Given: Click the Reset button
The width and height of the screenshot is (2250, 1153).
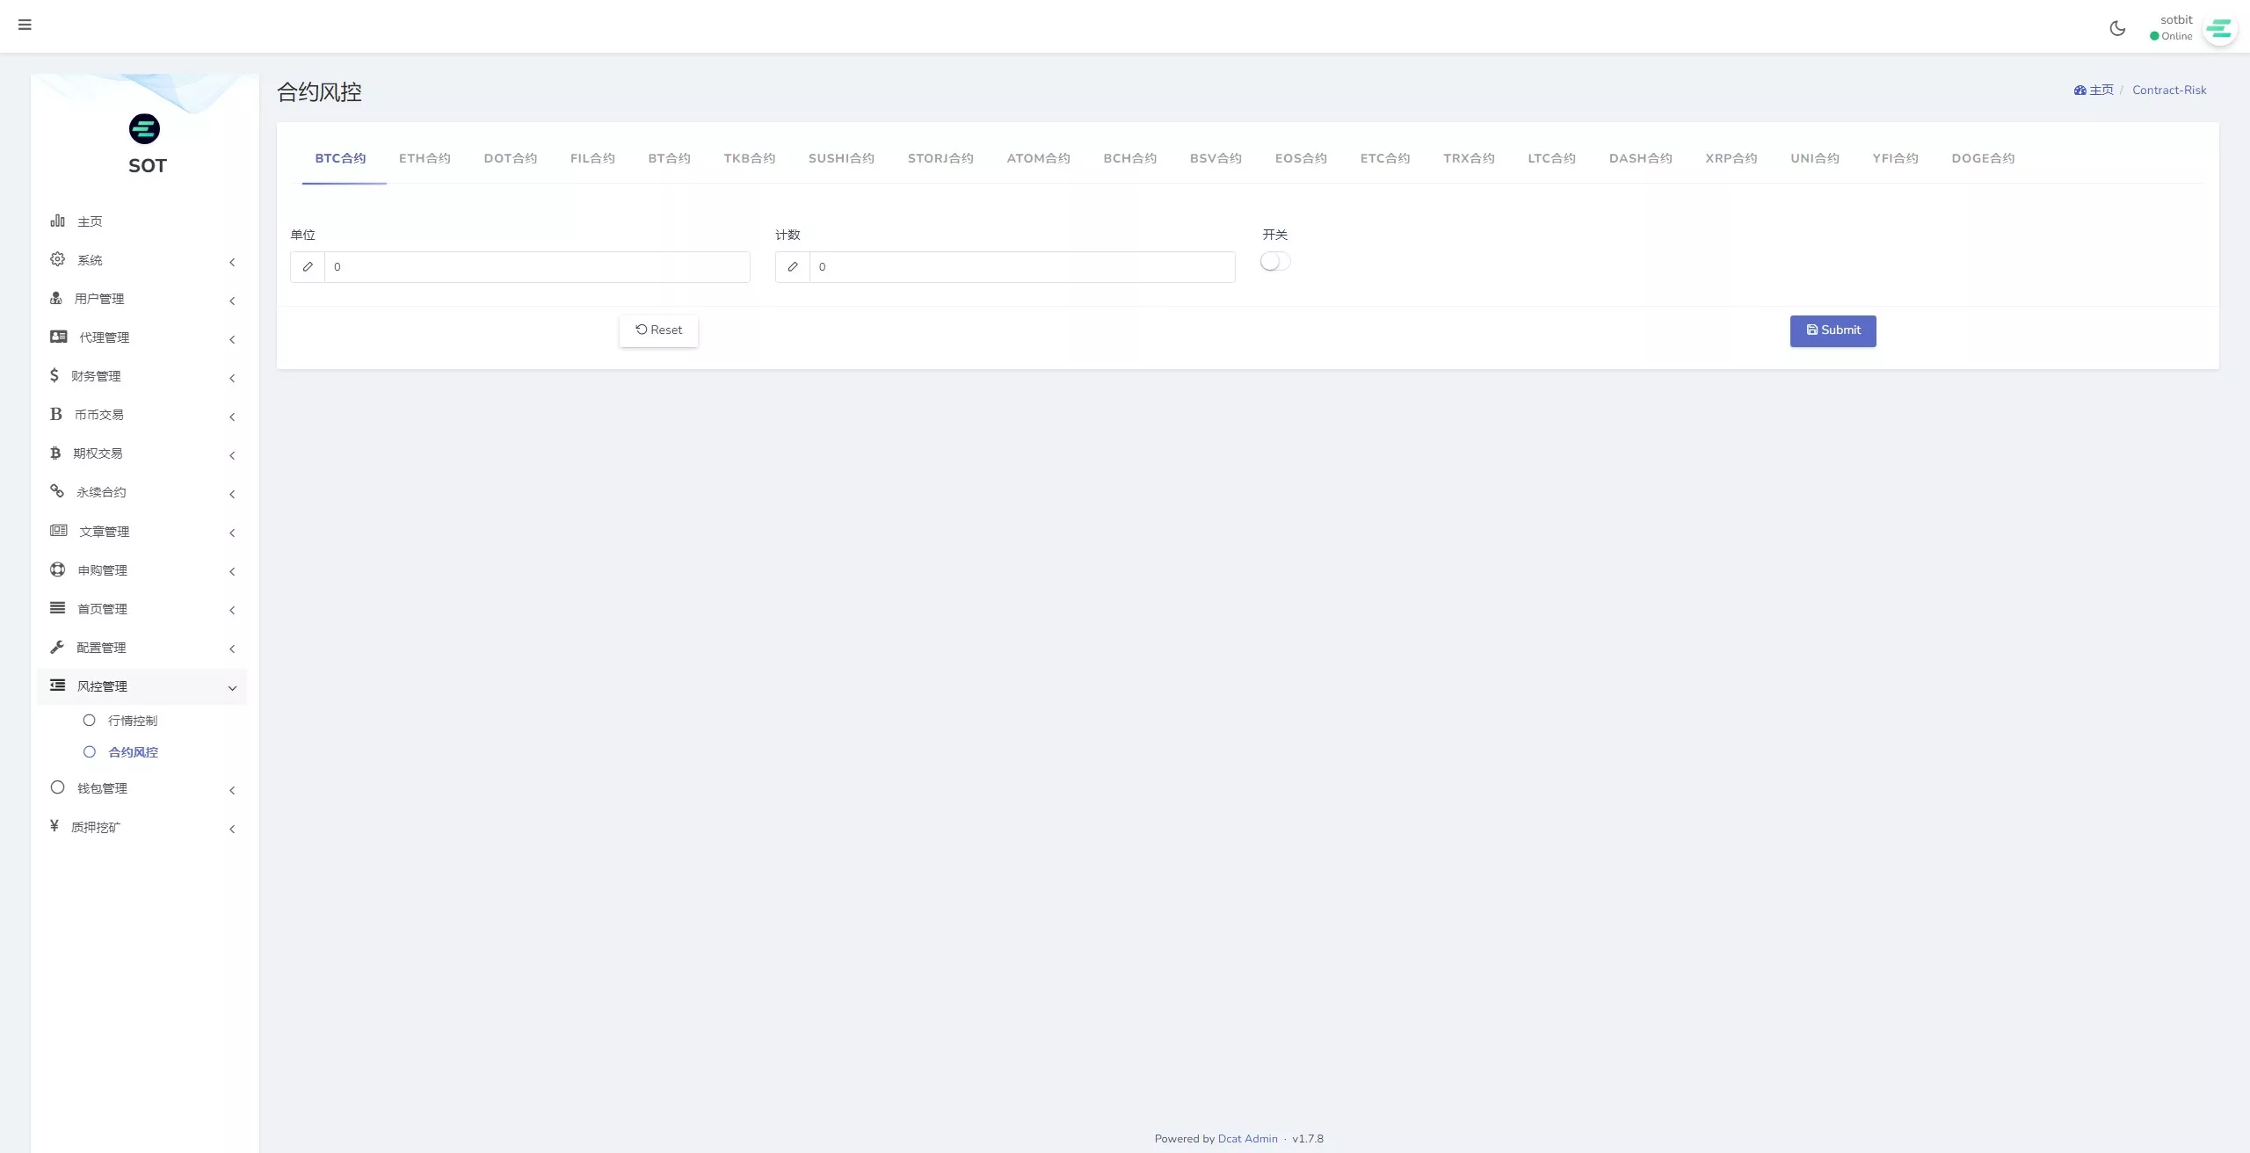Looking at the screenshot, I should pos(658,330).
